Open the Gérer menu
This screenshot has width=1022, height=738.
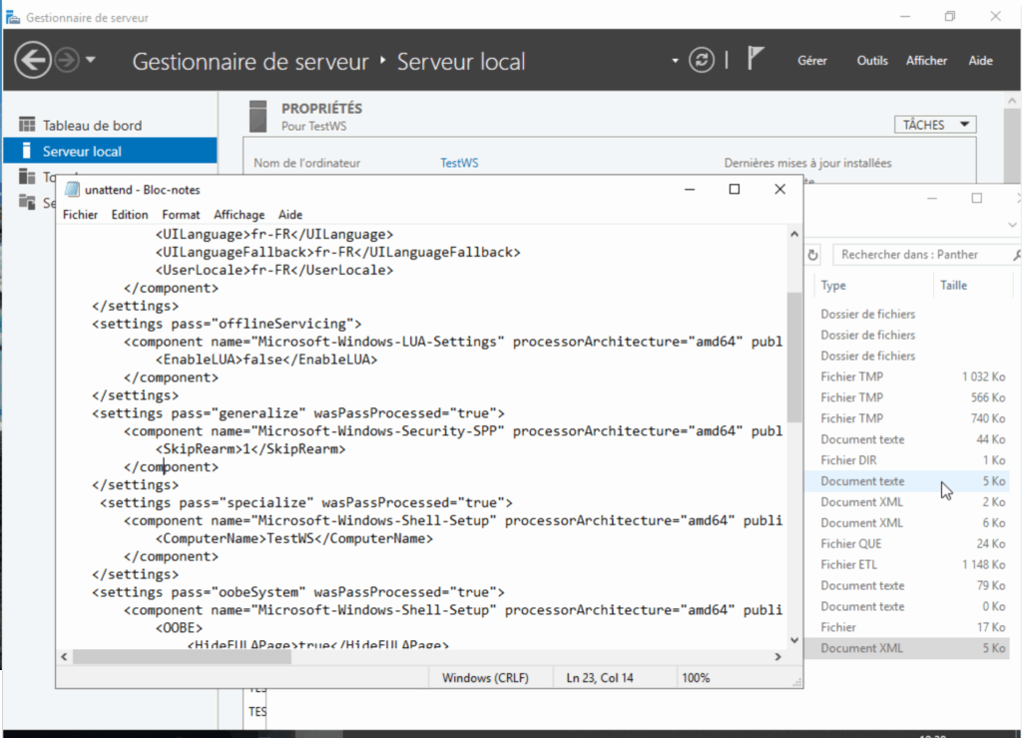pyautogui.click(x=812, y=61)
